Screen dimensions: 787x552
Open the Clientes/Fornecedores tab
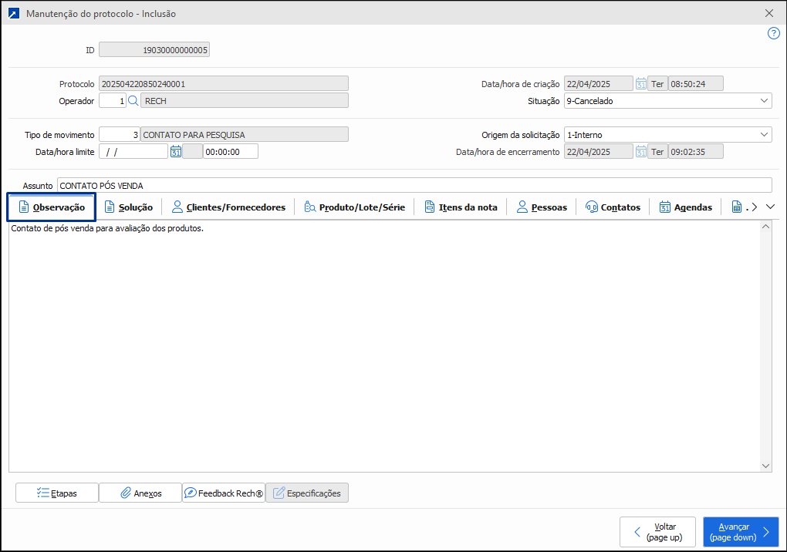tap(228, 207)
